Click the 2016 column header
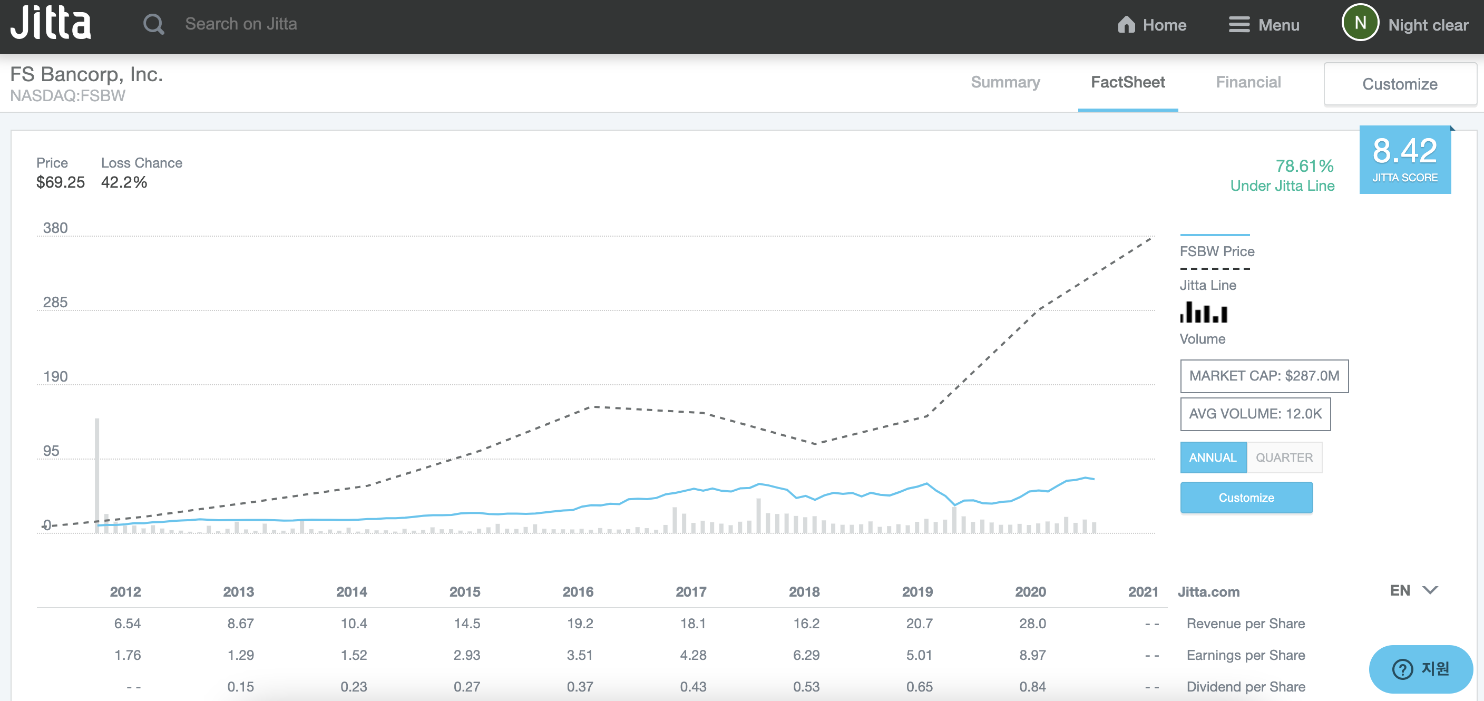This screenshot has height=701, width=1484. [x=578, y=591]
